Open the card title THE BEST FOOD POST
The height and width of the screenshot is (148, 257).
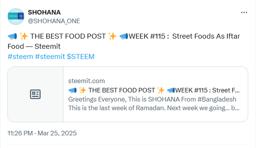[x=122, y=90]
